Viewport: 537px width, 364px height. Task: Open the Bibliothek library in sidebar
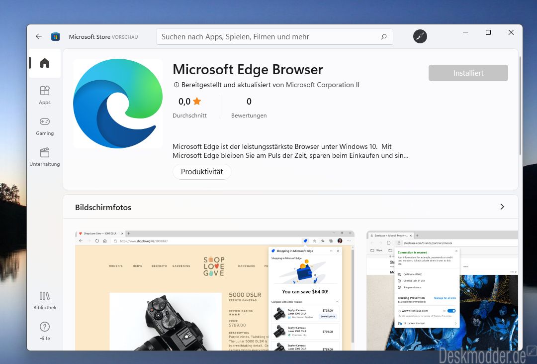click(45, 300)
